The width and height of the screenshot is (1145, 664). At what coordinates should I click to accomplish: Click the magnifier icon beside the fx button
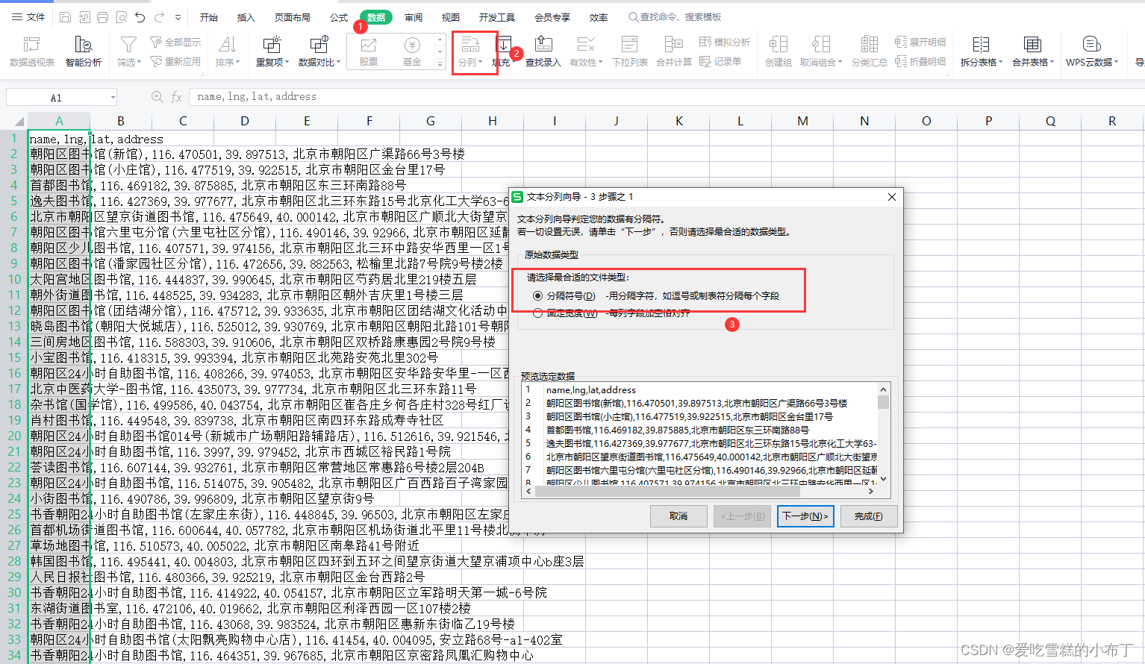pos(157,97)
